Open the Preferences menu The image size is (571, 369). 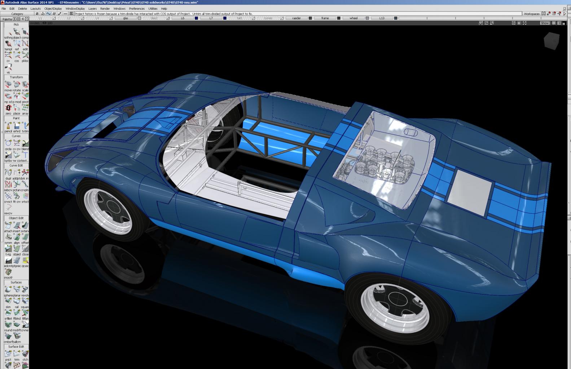137,9
